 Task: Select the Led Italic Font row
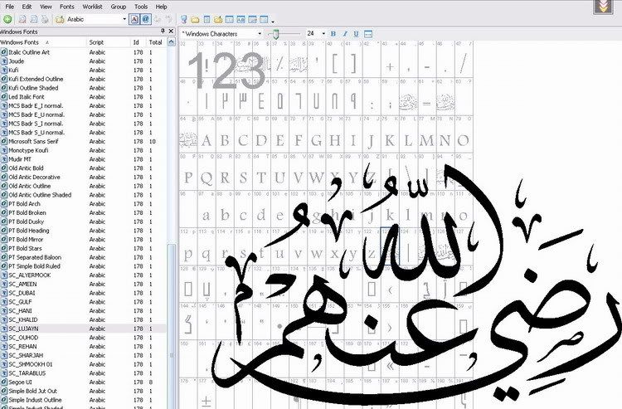pos(83,97)
